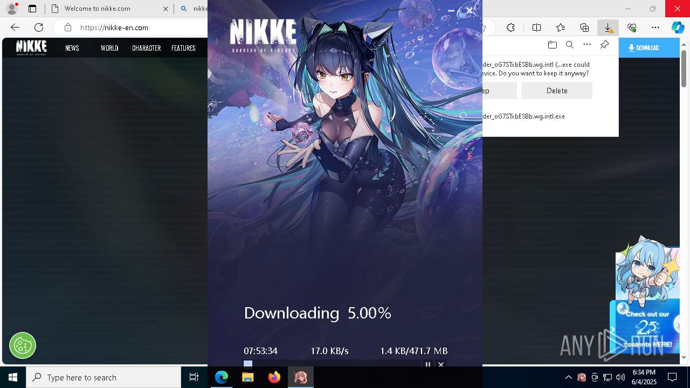Open cookie settings green icon
This screenshot has height=388, width=690.
pos(23,345)
